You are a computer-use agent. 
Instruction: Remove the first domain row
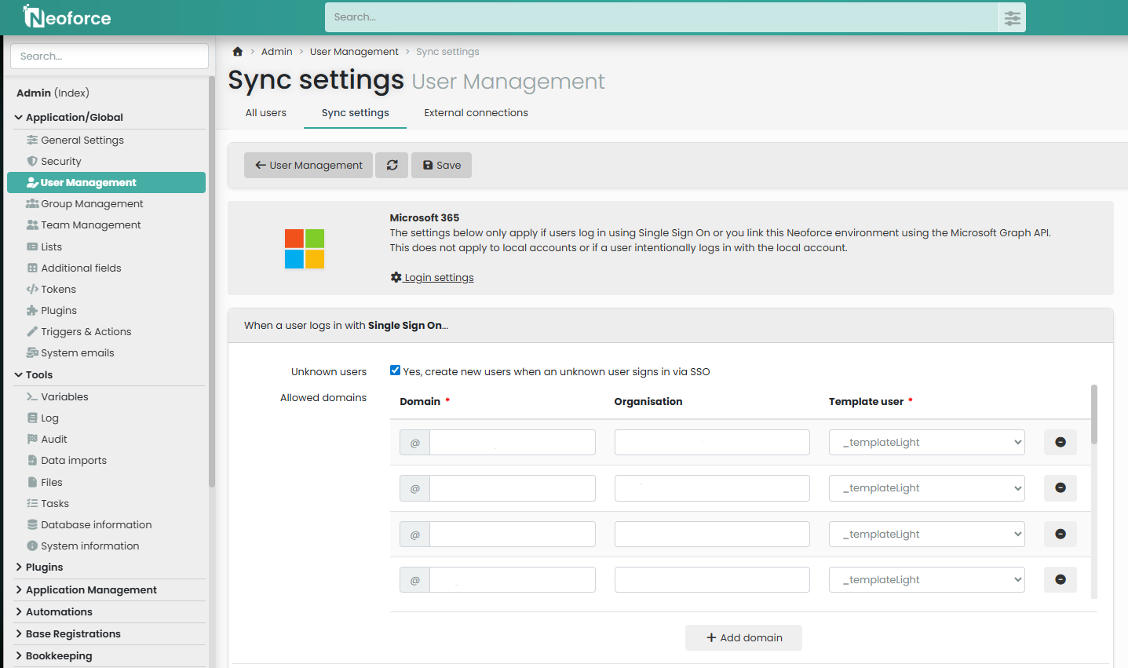[x=1060, y=442]
